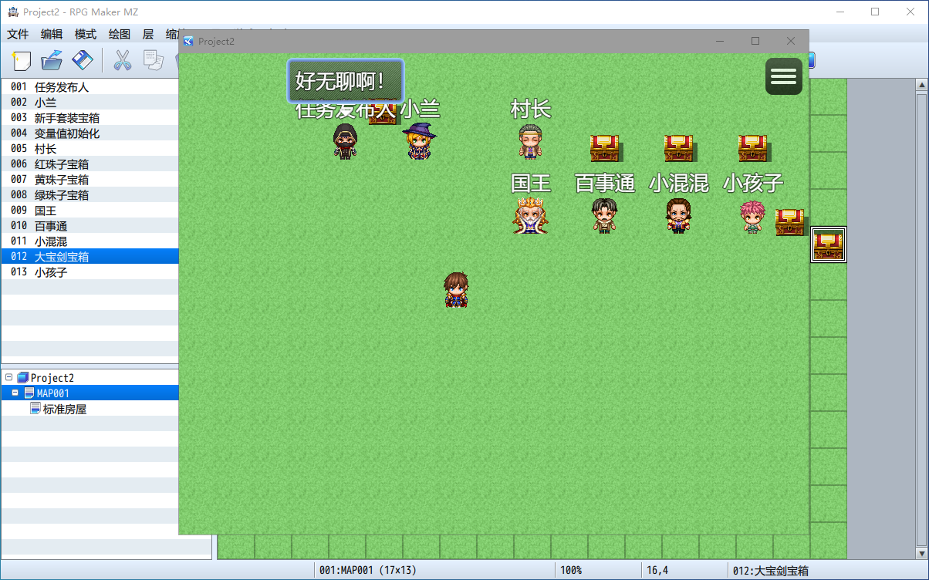The height and width of the screenshot is (580, 929).
Task: Select event 009 国王 in list
Action: point(90,211)
